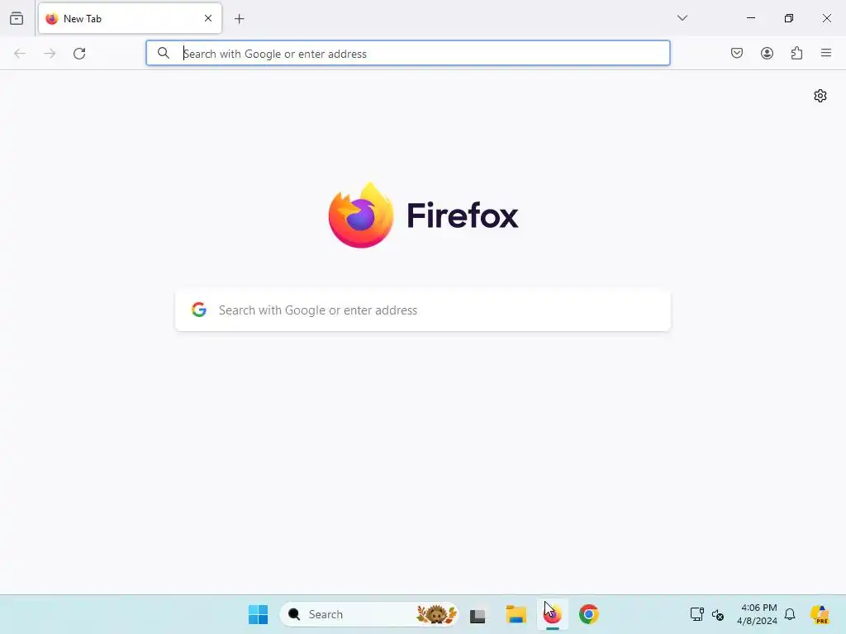Open File Explorer from the taskbar

click(x=516, y=614)
